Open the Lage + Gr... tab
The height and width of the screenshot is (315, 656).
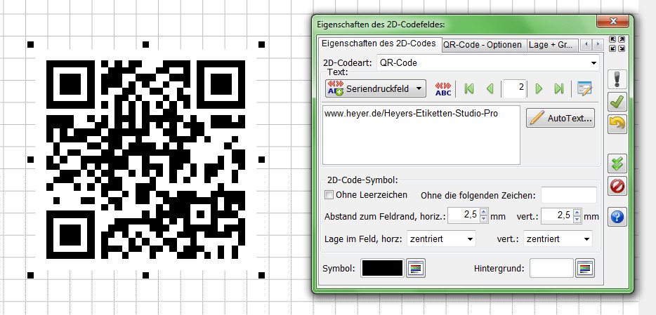coord(551,45)
